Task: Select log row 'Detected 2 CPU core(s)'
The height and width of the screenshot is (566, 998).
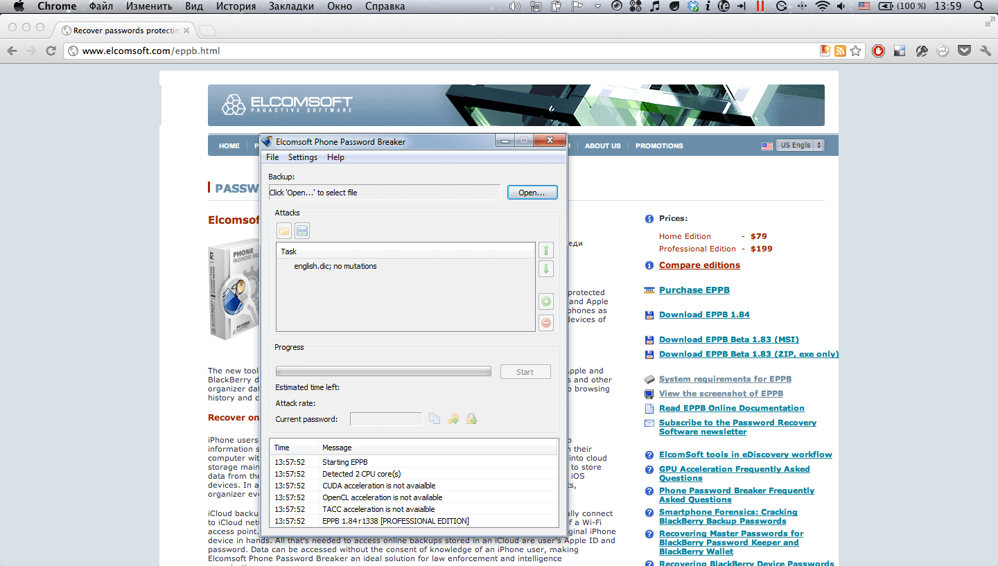Action: click(x=414, y=474)
